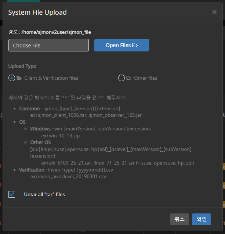Click the win_10_13.zip example text
The height and width of the screenshot is (234, 225).
point(64,136)
